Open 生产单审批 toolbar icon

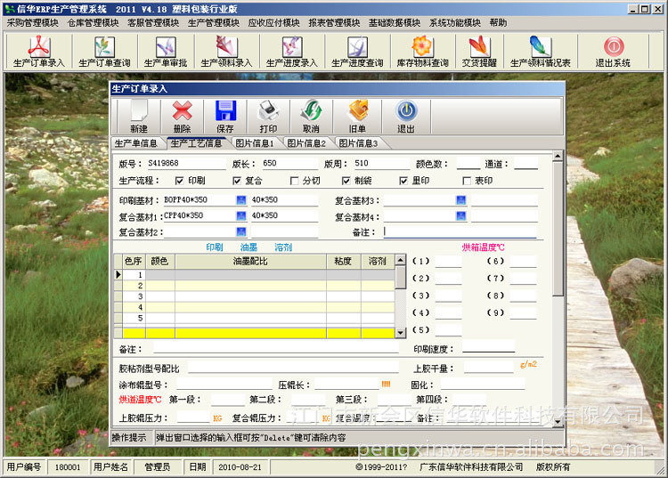pyautogui.click(x=166, y=52)
